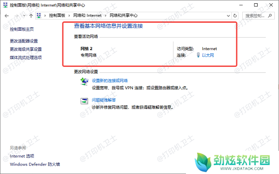The height and width of the screenshot is (174, 279).
Task: Open 设置新的连接或网络 link
Action: pos(110,81)
